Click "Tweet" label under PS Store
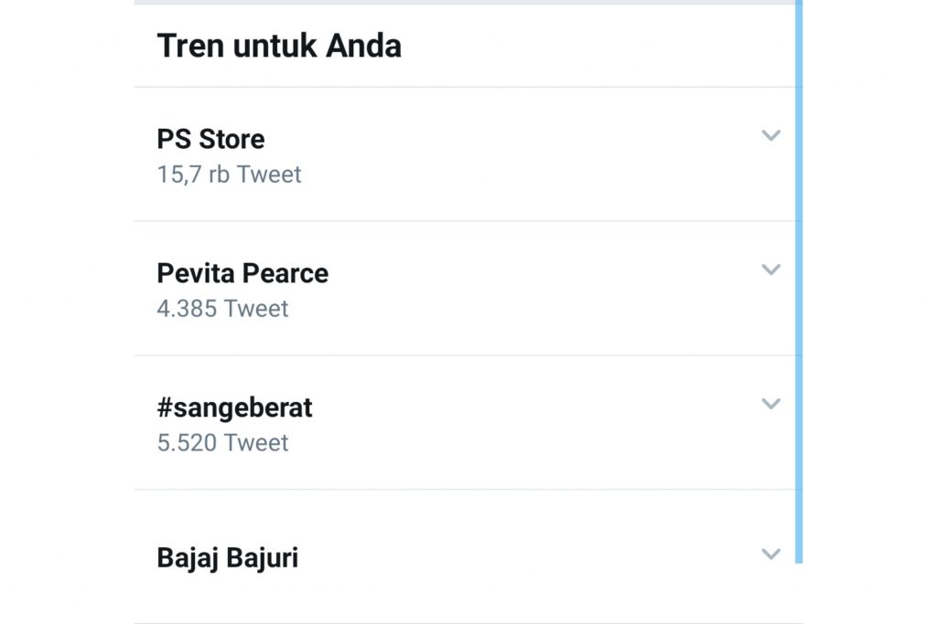 coord(269,175)
